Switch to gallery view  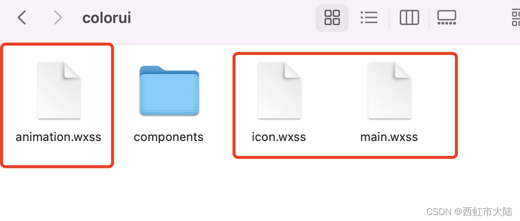[447, 17]
